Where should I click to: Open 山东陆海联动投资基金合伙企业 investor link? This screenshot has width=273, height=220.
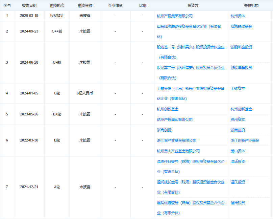pos(189,26)
